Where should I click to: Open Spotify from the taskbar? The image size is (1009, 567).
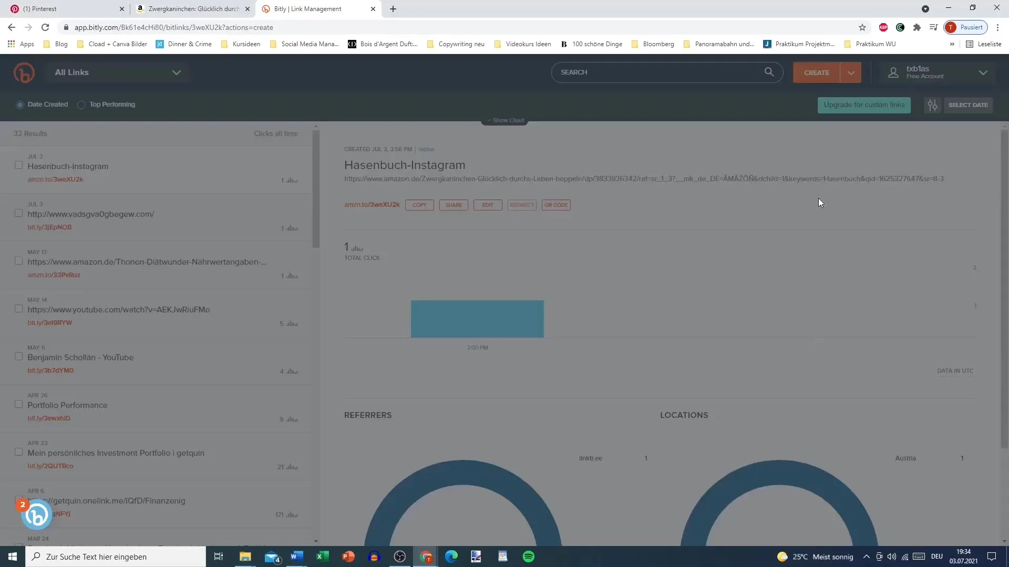coord(529,556)
